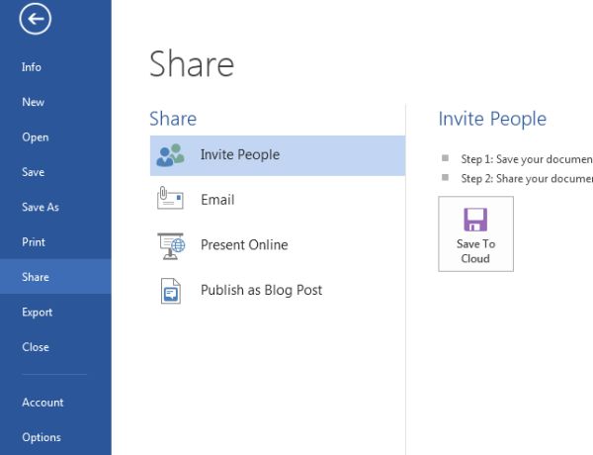
Task: Click the large Share page title
Action: coord(192,63)
